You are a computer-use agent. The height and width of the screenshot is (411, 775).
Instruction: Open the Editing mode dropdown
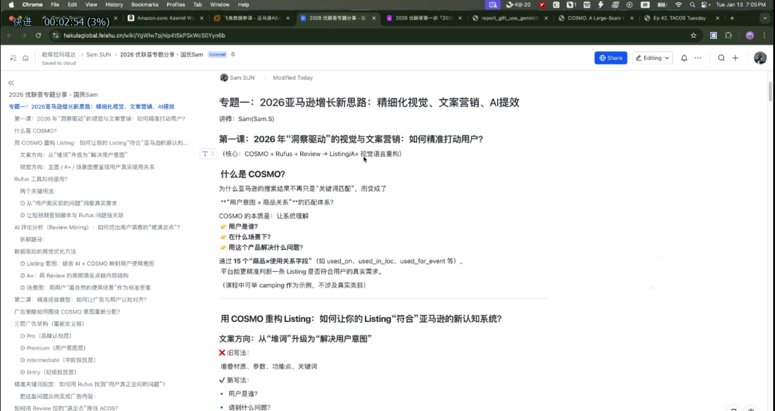click(x=652, y=58)
